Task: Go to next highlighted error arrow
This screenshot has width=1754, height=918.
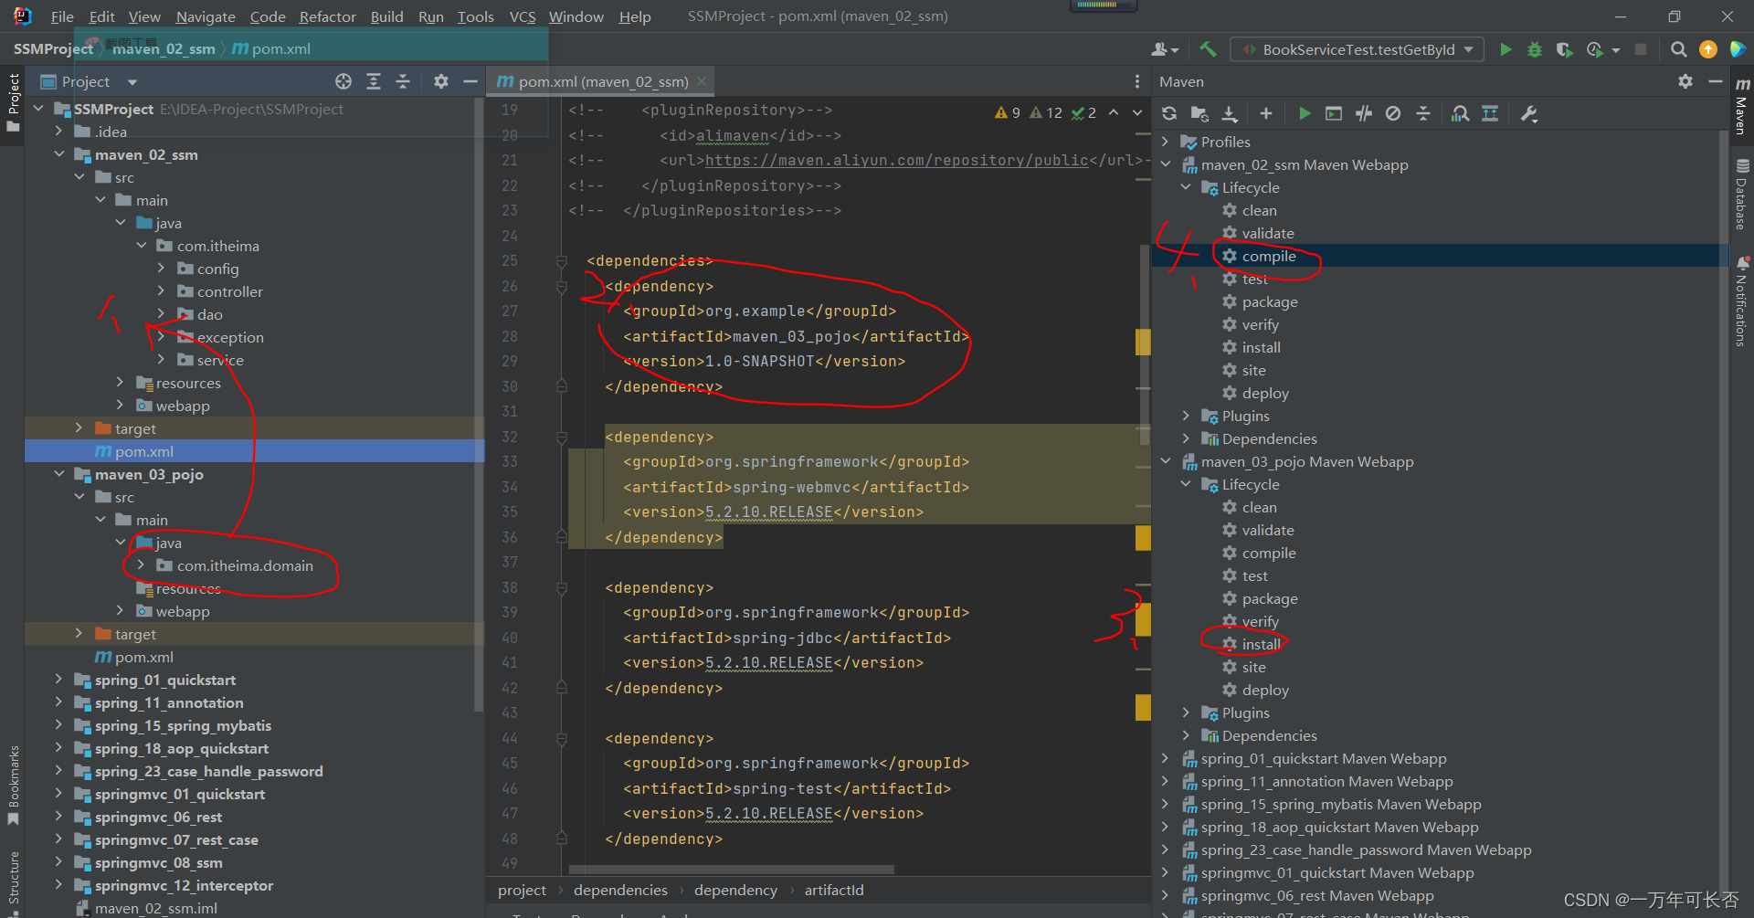Action: [1137, 112]
